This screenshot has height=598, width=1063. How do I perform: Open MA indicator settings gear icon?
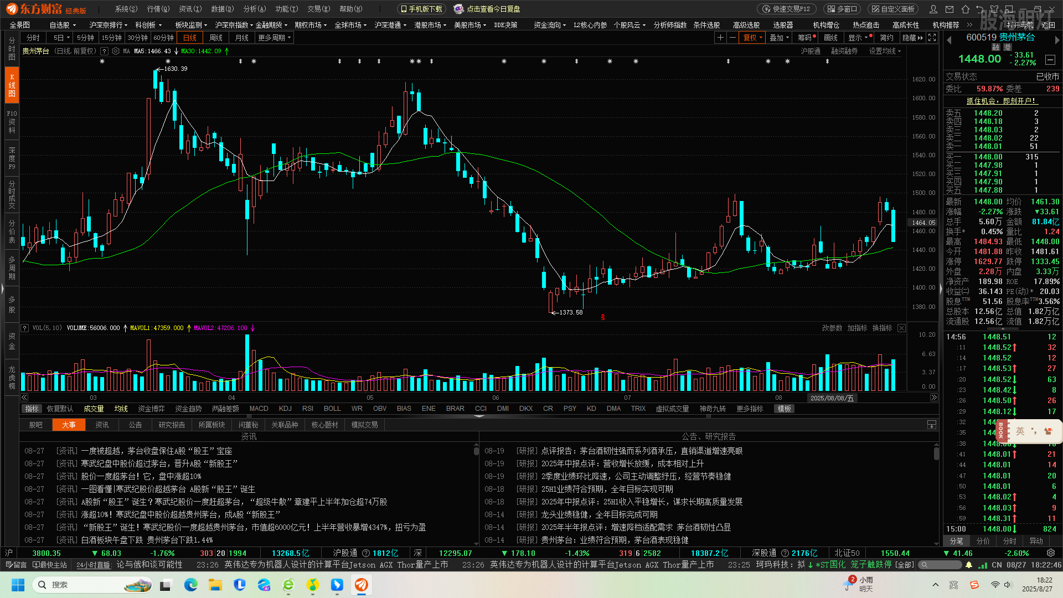116,51
